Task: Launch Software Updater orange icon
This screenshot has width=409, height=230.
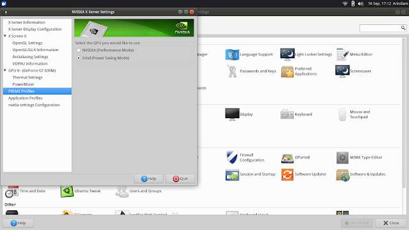Action: 287,174
